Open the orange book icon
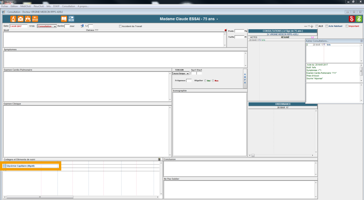The height and width of the screenshot is (200, 364). point(64,19)
